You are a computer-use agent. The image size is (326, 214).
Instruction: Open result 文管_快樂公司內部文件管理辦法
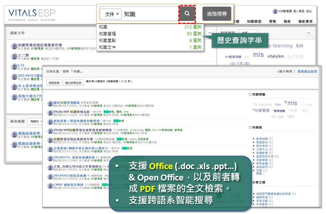(x=77, y=167)
